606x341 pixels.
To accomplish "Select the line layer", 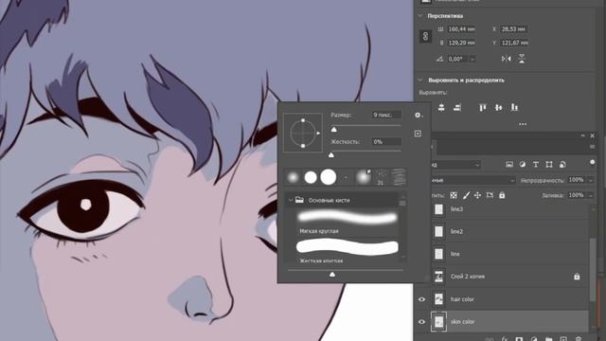I will point(509,254).
